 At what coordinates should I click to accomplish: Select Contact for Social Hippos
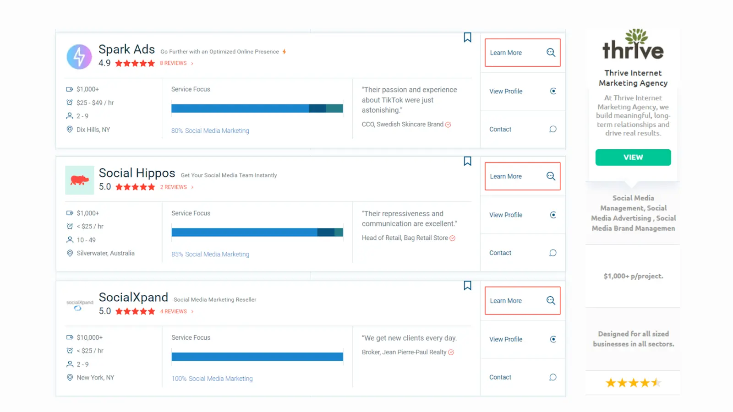[x=500, y=253]
